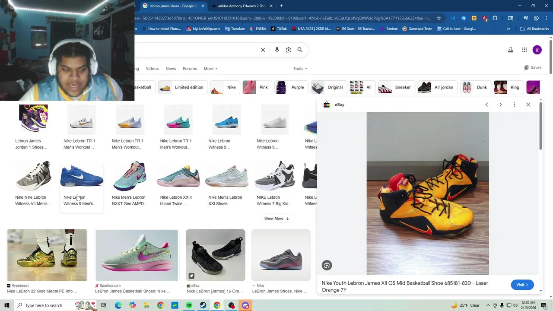Screen dimensions: 553x311
Task: Show hidden system tray icons
Action: (x=489, y=305)
